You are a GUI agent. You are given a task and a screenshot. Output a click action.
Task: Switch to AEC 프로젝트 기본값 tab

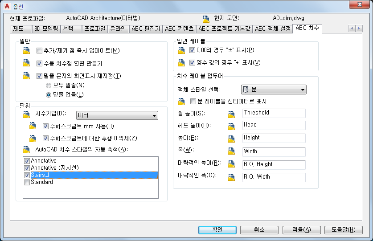coord(224,29)
